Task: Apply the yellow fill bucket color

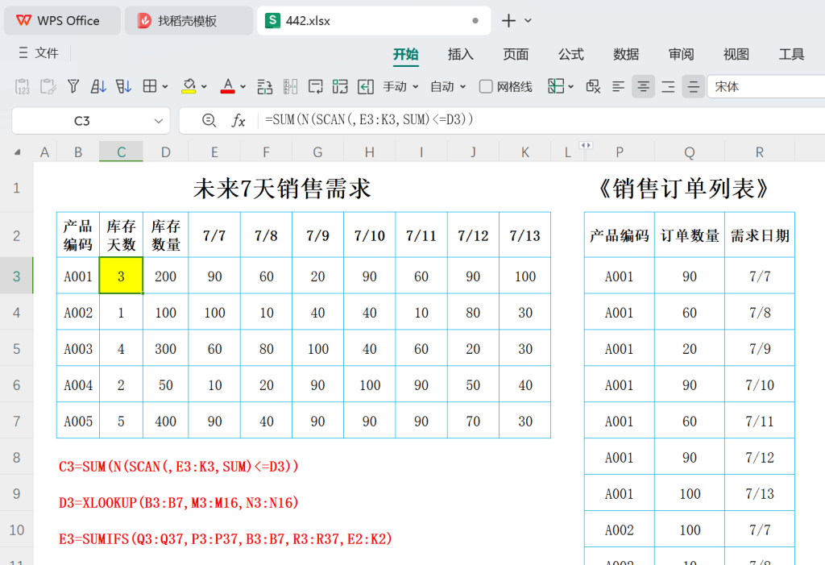Action: pos(189,86)
